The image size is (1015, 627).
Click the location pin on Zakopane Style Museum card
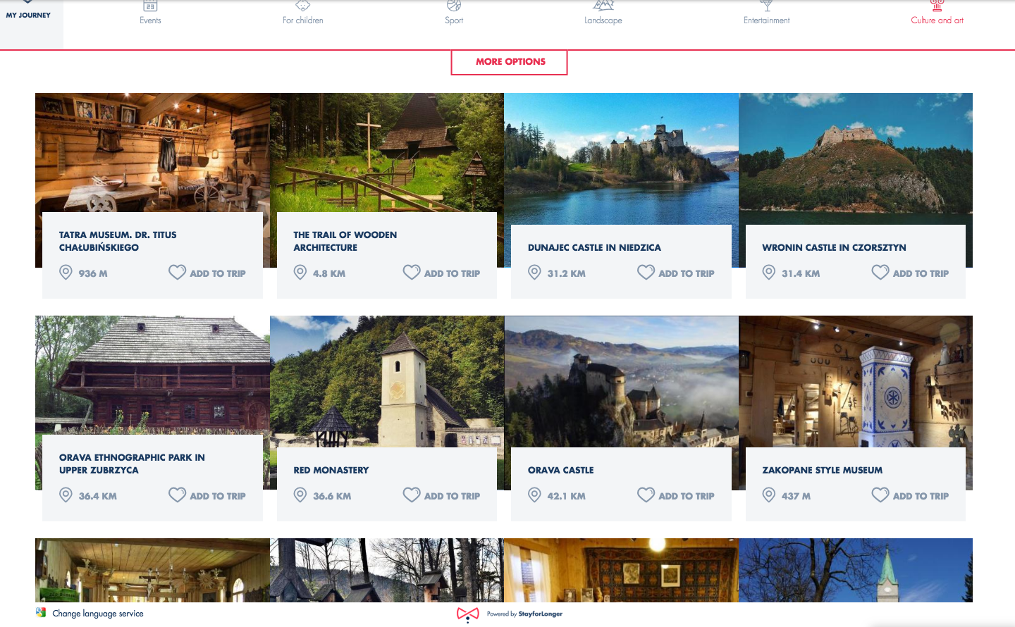tap(769, 495)
